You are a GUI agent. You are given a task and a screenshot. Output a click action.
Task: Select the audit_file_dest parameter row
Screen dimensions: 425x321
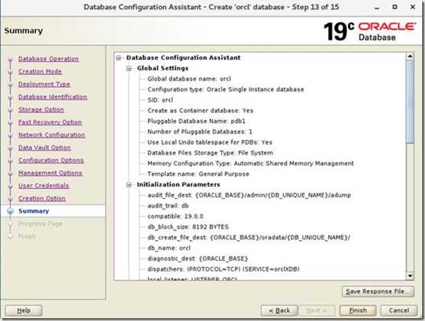coord(249,195)
